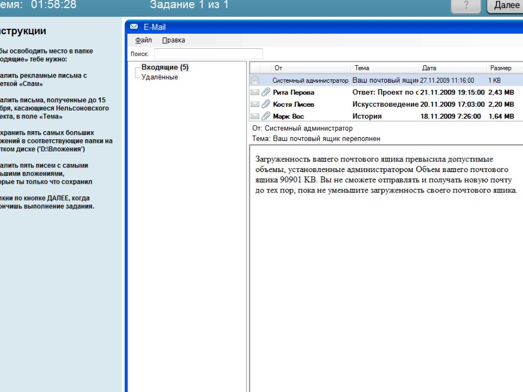Click date 27.11.2009 11:16:00
This screenshot has height=392, width=523.
click(x=447, y=80)
